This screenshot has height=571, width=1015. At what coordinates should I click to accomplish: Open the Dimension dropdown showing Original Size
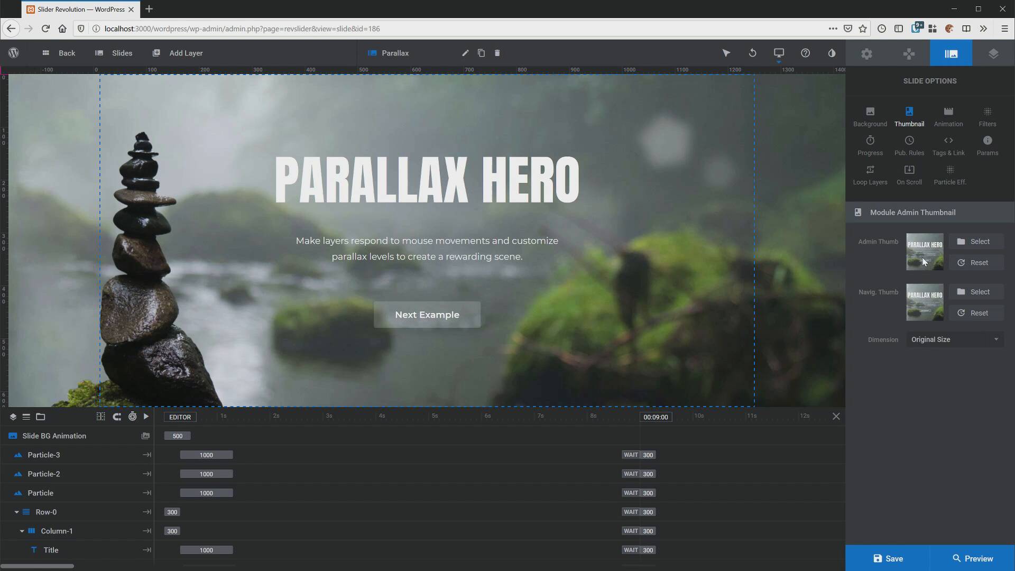tap(955, 339)
